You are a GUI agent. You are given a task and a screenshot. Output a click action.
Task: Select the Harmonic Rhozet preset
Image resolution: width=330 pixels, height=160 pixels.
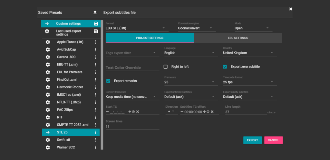pos(70,87)
